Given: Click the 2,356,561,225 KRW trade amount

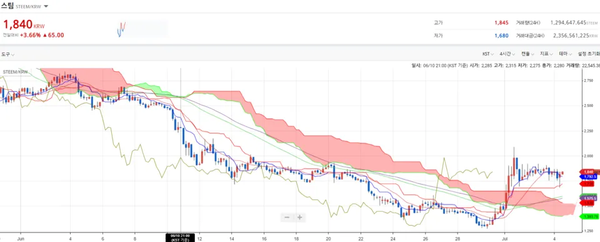Looking at the screenshot, I should pyautogui.click(x=575, y=36).
